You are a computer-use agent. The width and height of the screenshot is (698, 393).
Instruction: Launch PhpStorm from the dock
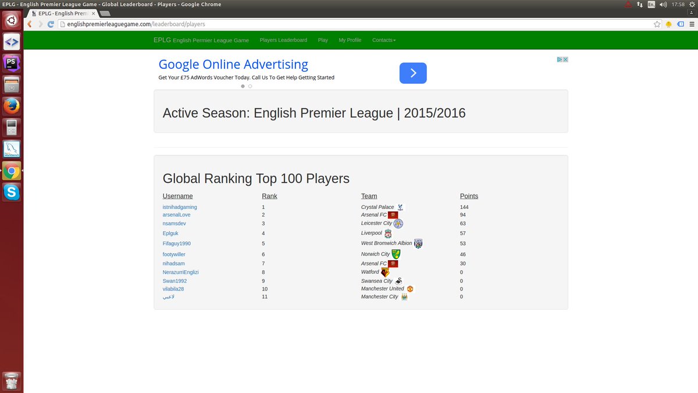pyautogui.click(x=12, y=63)
